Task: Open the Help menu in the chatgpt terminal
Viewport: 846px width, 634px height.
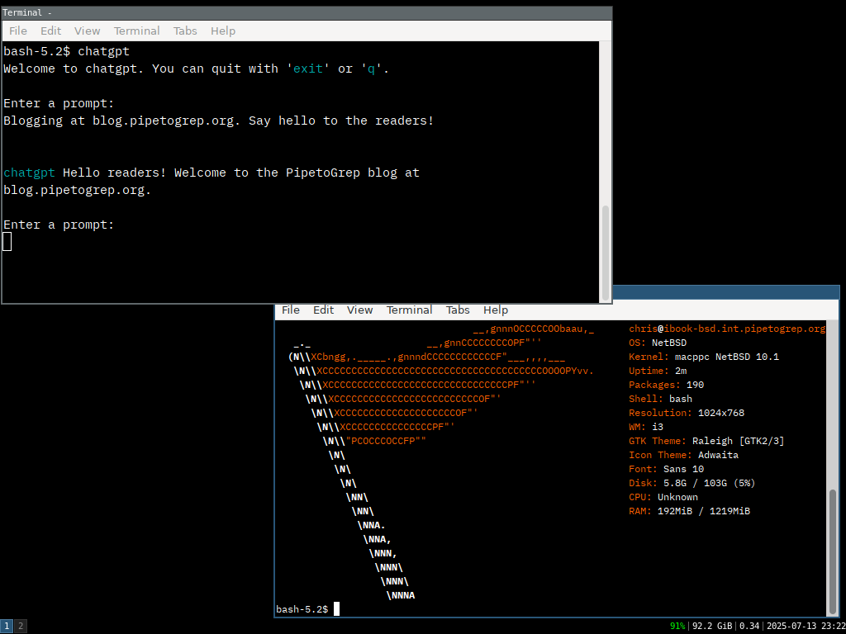Action: (x=223, y=31)
